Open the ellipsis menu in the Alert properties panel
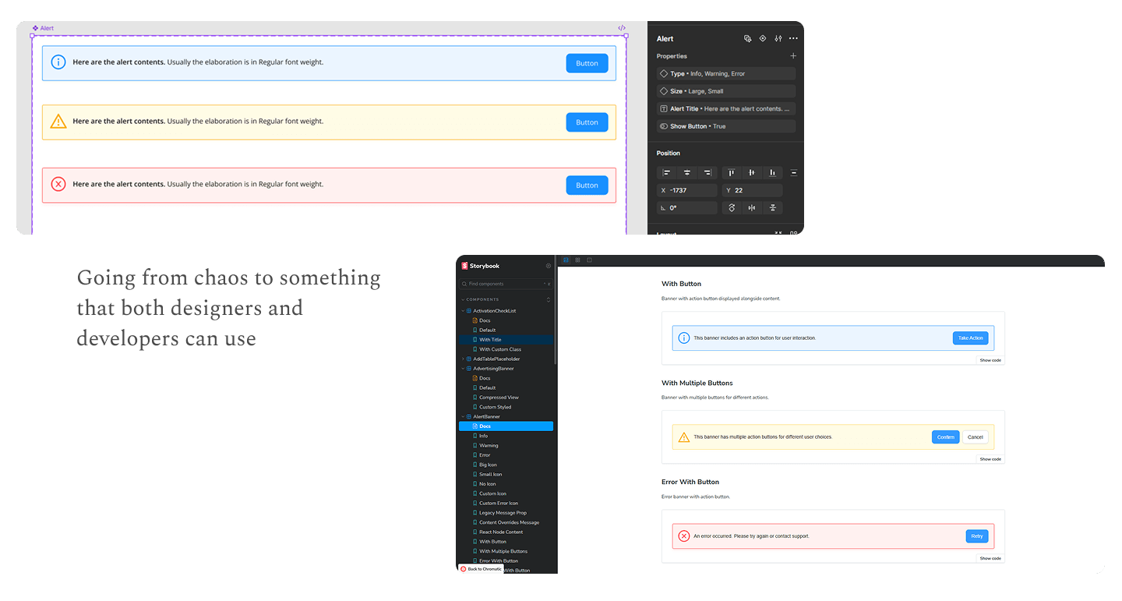Screen dimensions: 1122x601 [x=793, y=38]
